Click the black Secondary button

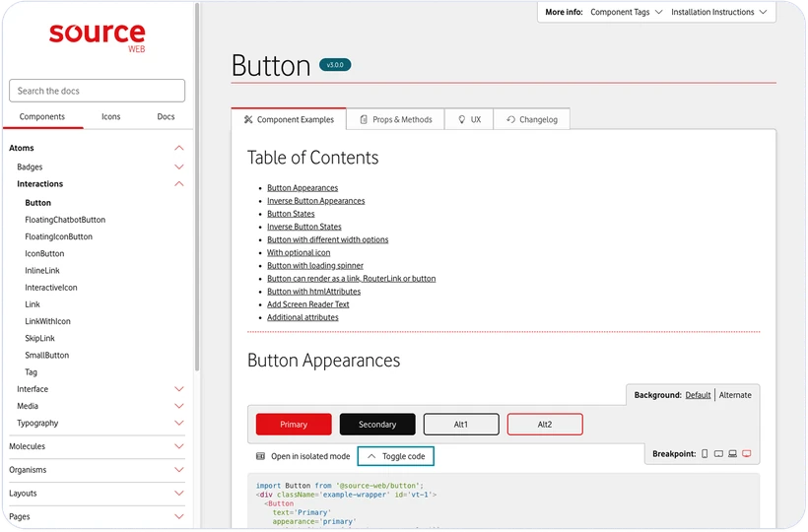pyautogui.click(x=377, y=425)
